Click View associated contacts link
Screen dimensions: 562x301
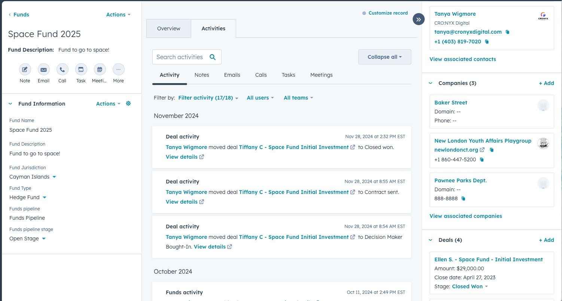462,59
